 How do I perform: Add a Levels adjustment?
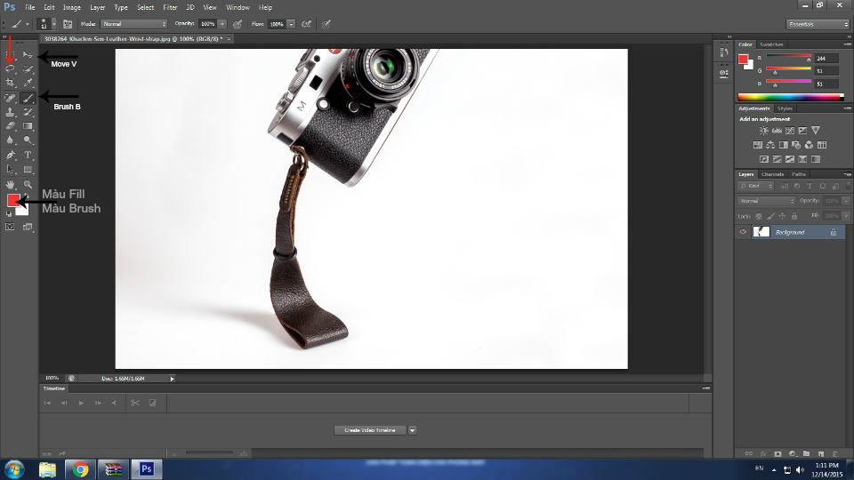(777, 131)
